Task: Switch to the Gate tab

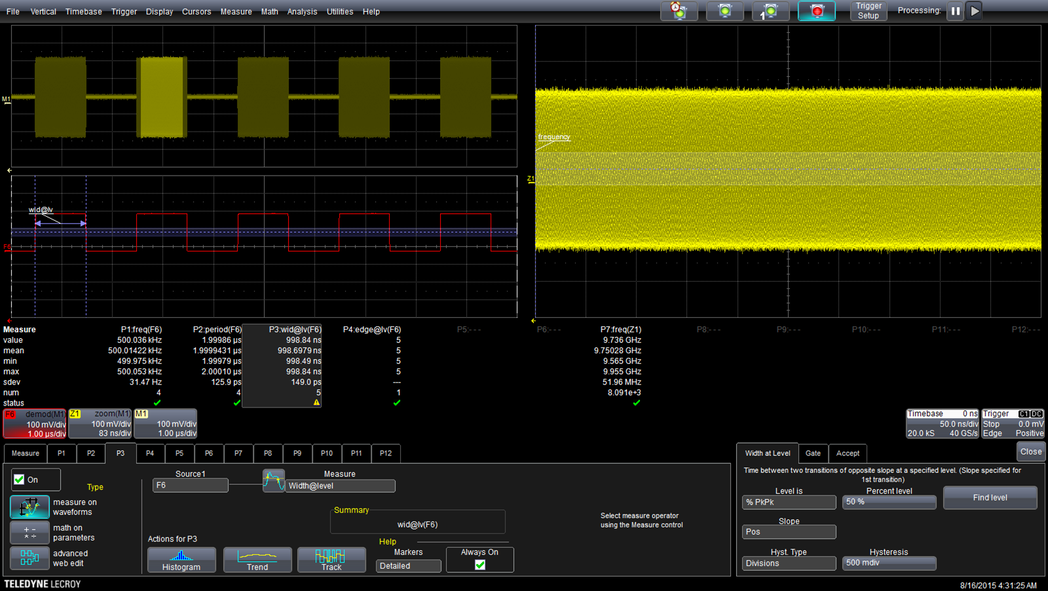Action: pos(813,453)
